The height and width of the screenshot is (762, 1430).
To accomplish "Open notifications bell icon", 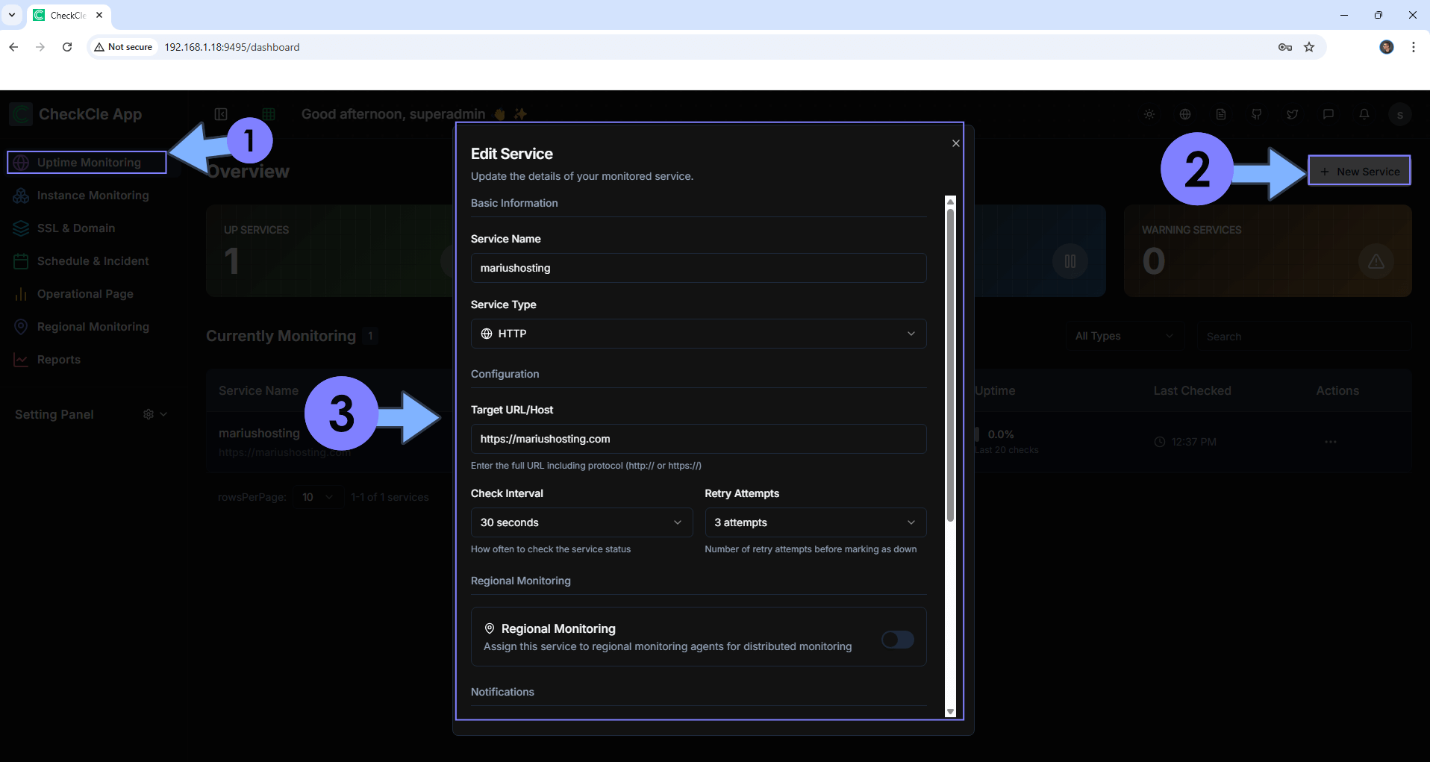I will point(1364,114).
